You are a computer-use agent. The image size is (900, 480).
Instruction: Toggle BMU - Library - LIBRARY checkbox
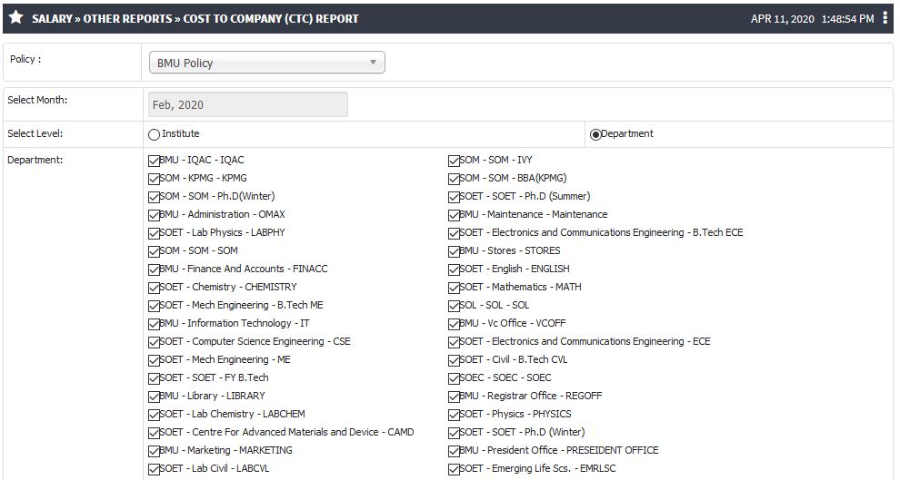tap(154, 397)
